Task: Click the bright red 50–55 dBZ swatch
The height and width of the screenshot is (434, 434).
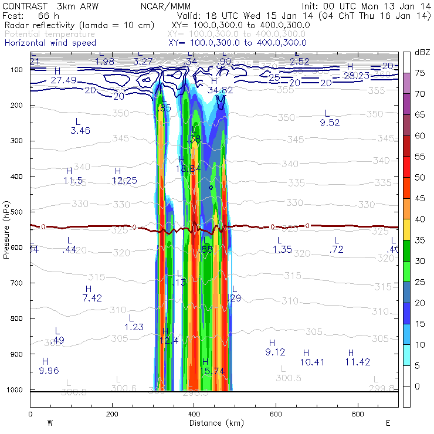Action: point(406,167)
